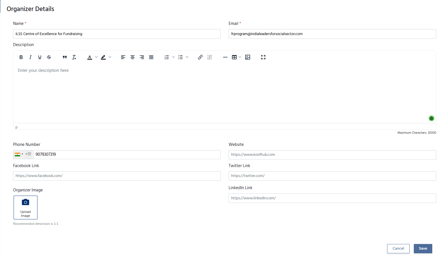Open numbered list style dropdown

[x=173, y=57]
